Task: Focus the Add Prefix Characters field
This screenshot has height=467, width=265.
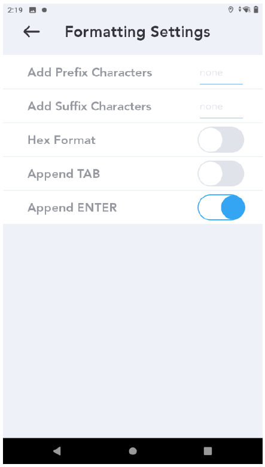Action: tap(221, 73)
